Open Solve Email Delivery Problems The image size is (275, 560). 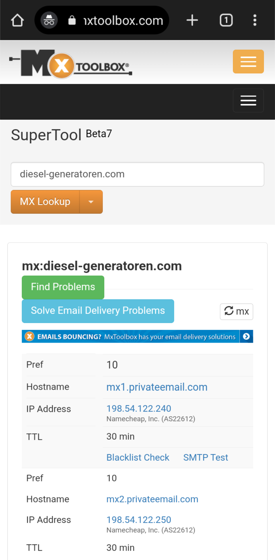click(x=98, y=311)
